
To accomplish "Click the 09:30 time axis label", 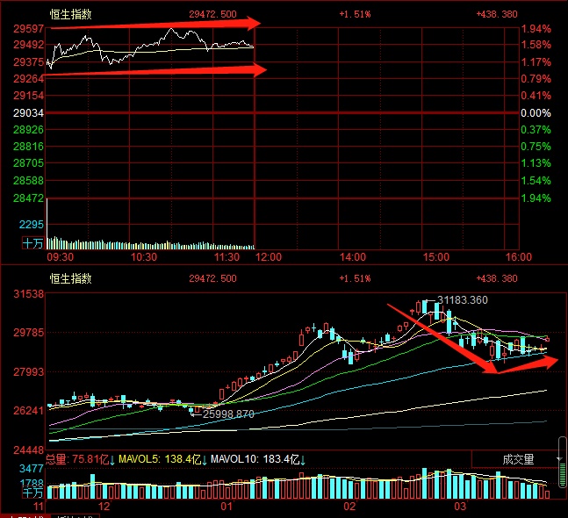I will (x=60, y=257).
